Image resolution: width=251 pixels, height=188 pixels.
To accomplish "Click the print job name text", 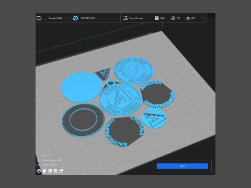I will [x=52, y=160].
